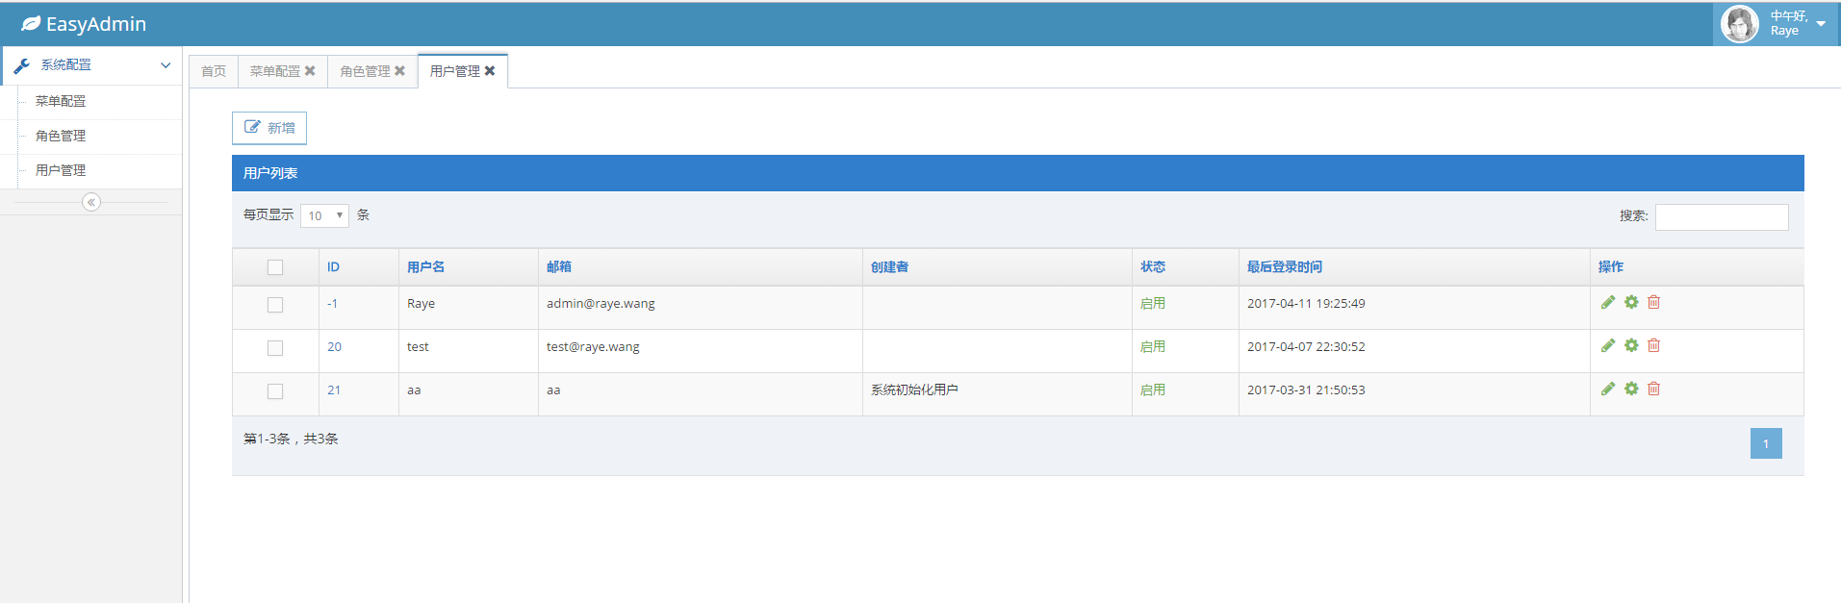This screenshot has height=603, width=1841.
Task: Edit user Raye with the pencil icon
Action: pos(1608,302)
